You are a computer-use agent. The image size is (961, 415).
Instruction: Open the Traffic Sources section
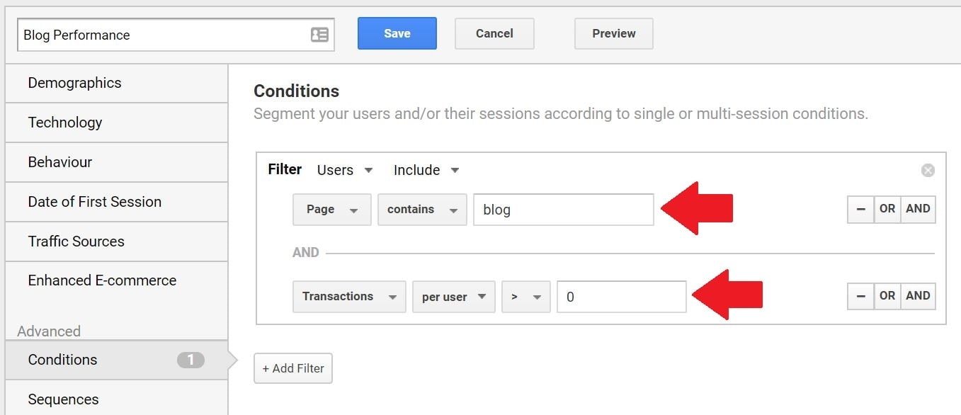tap(76, 241)
